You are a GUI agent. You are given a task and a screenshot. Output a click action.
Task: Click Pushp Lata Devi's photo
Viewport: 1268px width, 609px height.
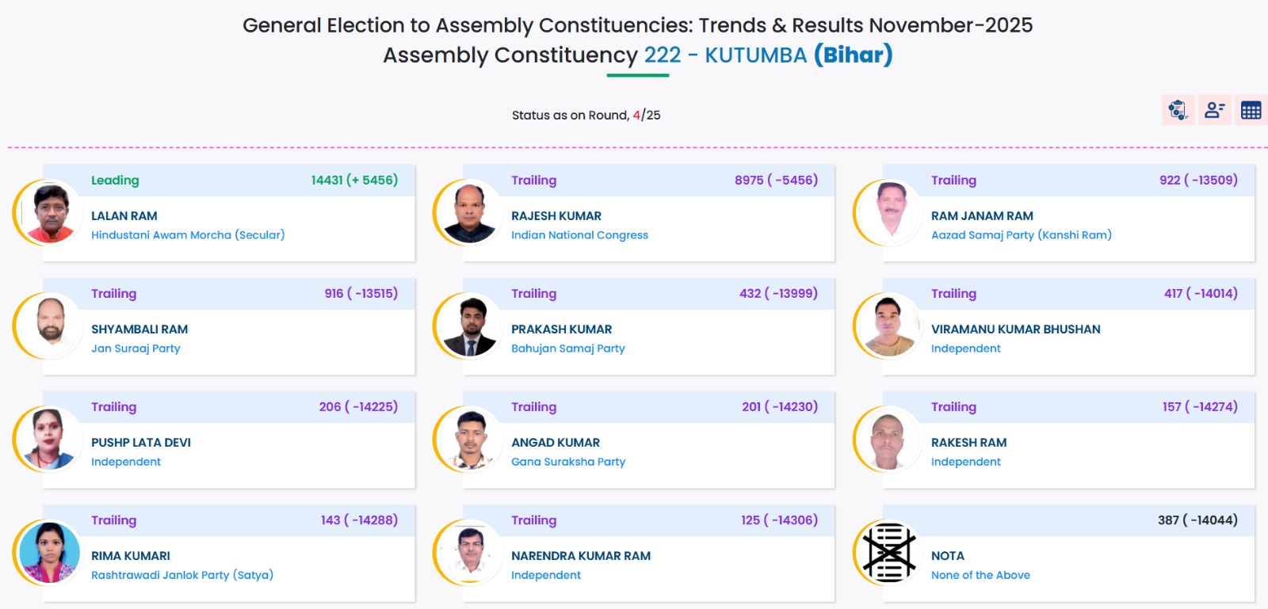pyautogui.click(x=50, y=439)
